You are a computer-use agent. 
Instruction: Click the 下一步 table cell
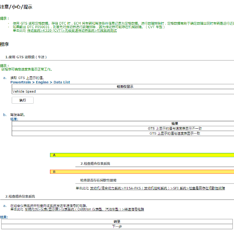tap(117, 226)
